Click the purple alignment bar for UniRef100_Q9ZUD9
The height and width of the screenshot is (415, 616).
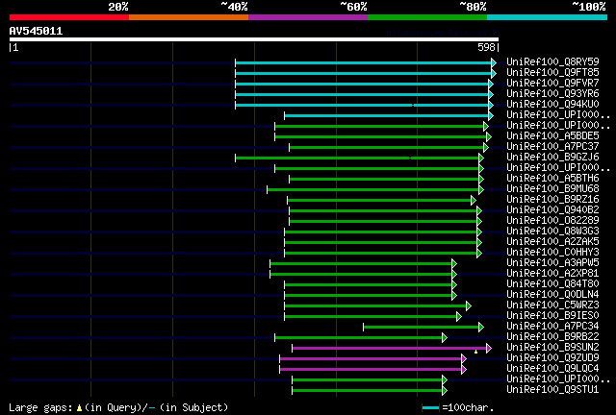click(x=371, y=359)
